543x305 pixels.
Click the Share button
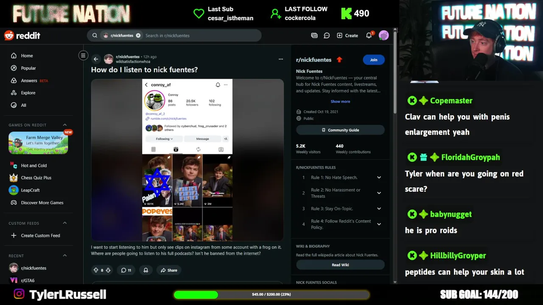(x=169, y=270)
